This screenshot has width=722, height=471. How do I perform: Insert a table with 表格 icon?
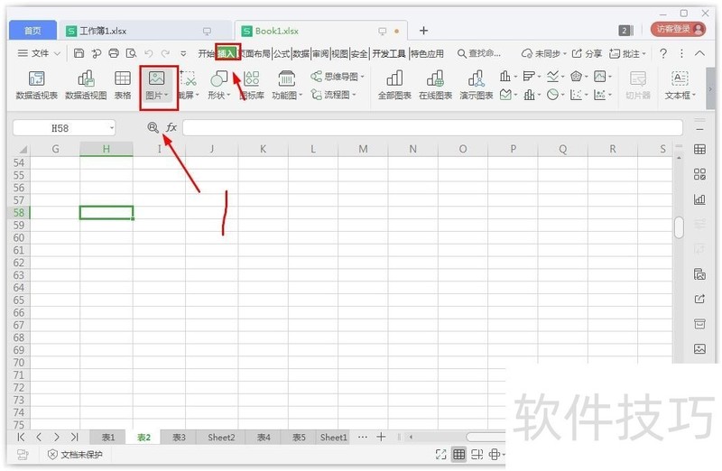123,85
